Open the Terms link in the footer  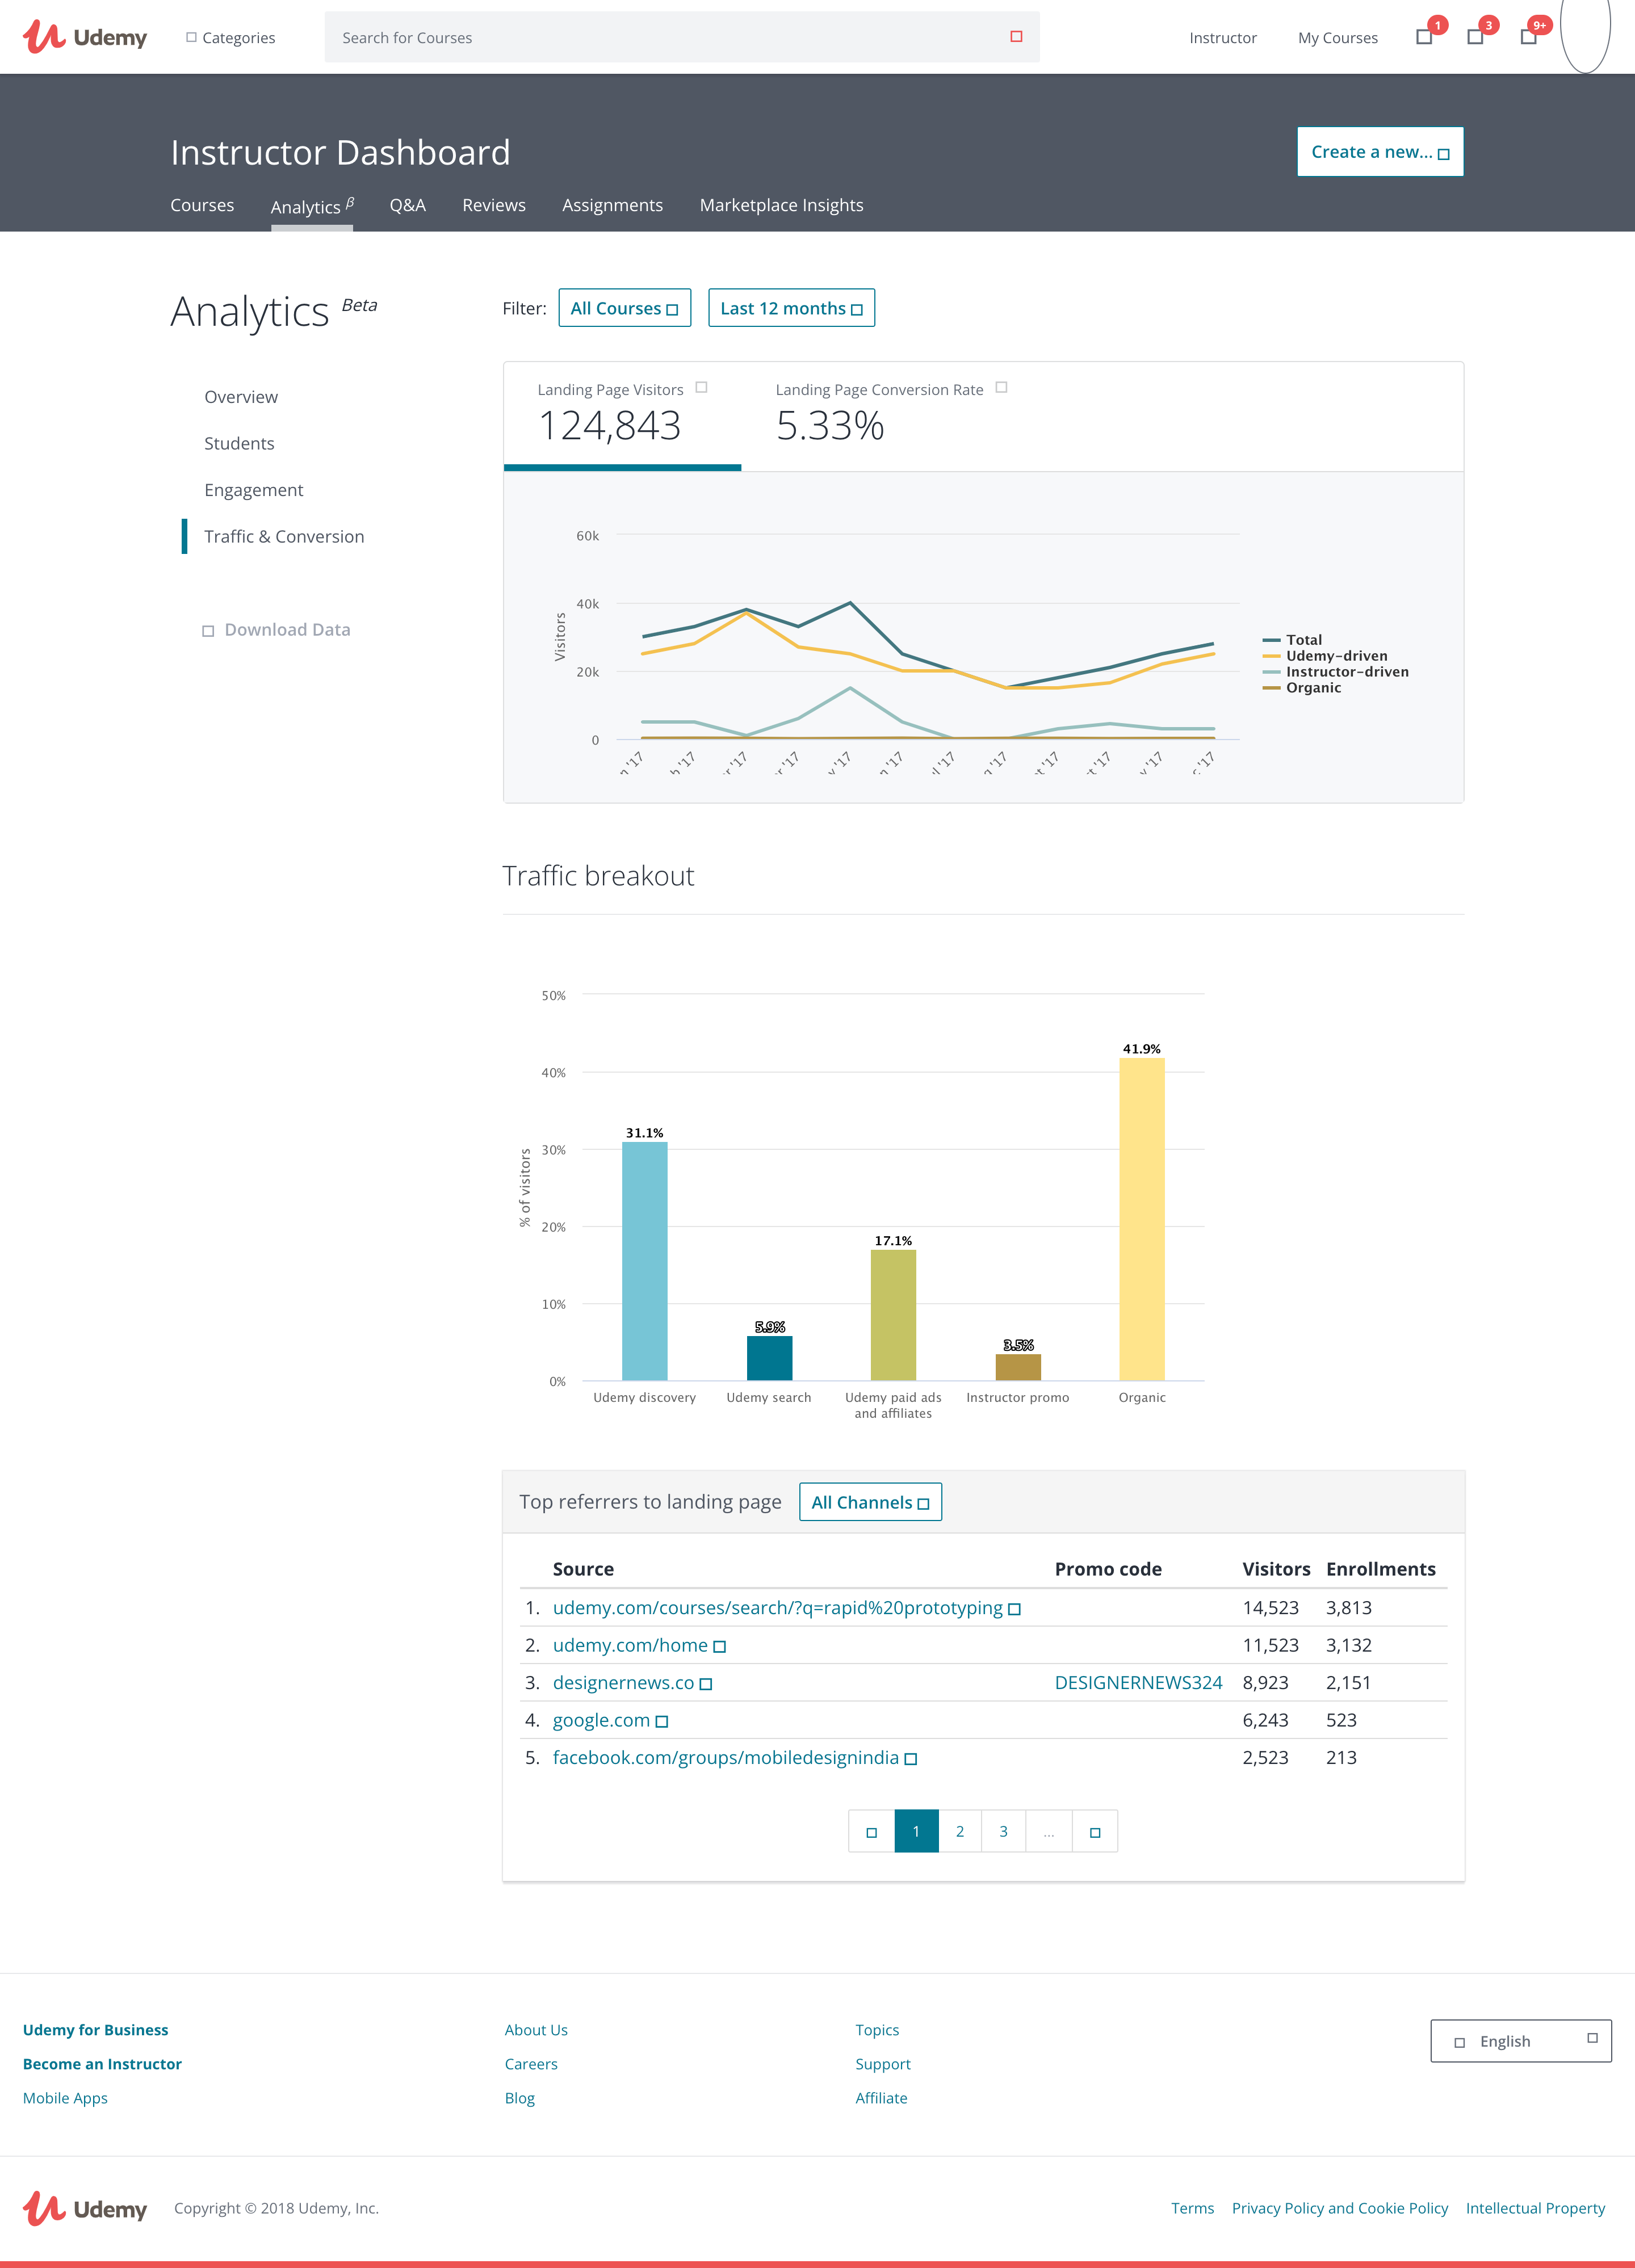click(x=1192, y=2208)
